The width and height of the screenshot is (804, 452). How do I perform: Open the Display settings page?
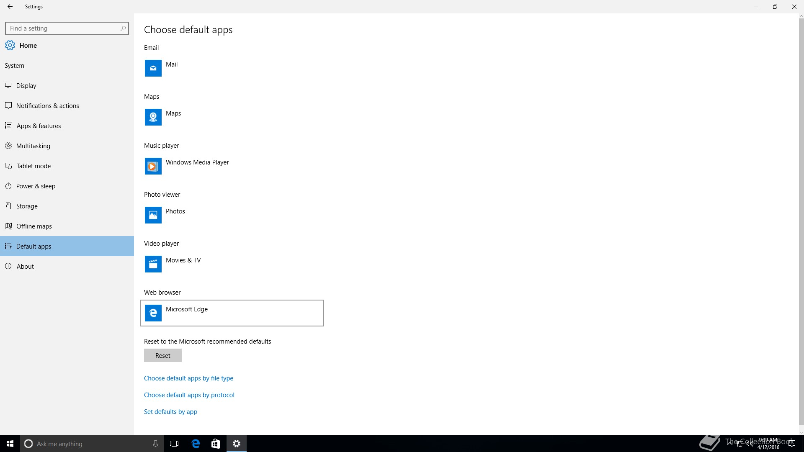[x=67, y=85]
